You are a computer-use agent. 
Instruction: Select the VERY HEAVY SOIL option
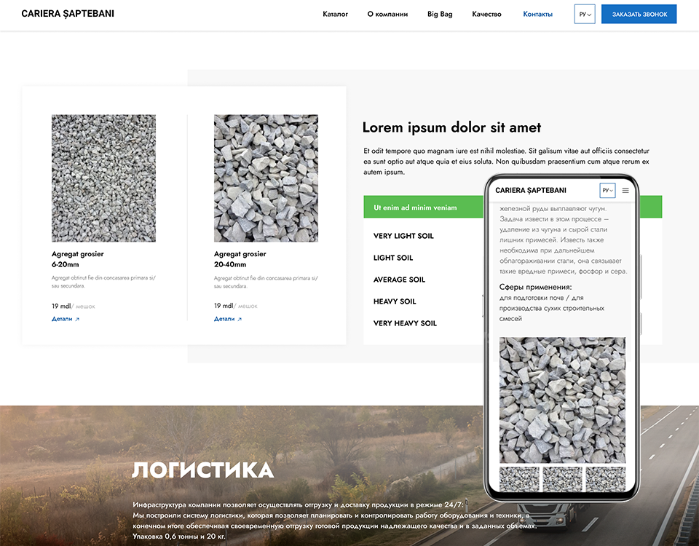(405, 323)
